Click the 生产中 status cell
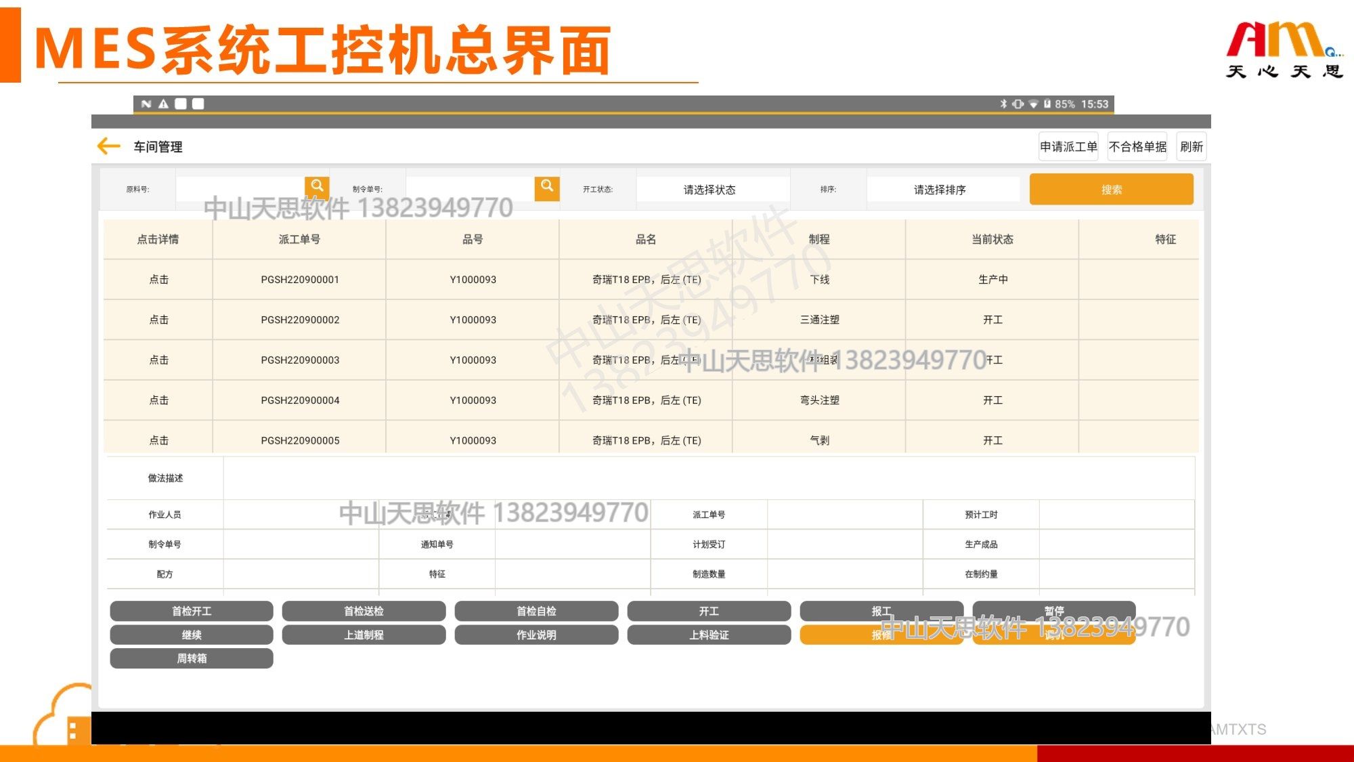Screen dimensions: 1354x762 (x=992, y=279)
